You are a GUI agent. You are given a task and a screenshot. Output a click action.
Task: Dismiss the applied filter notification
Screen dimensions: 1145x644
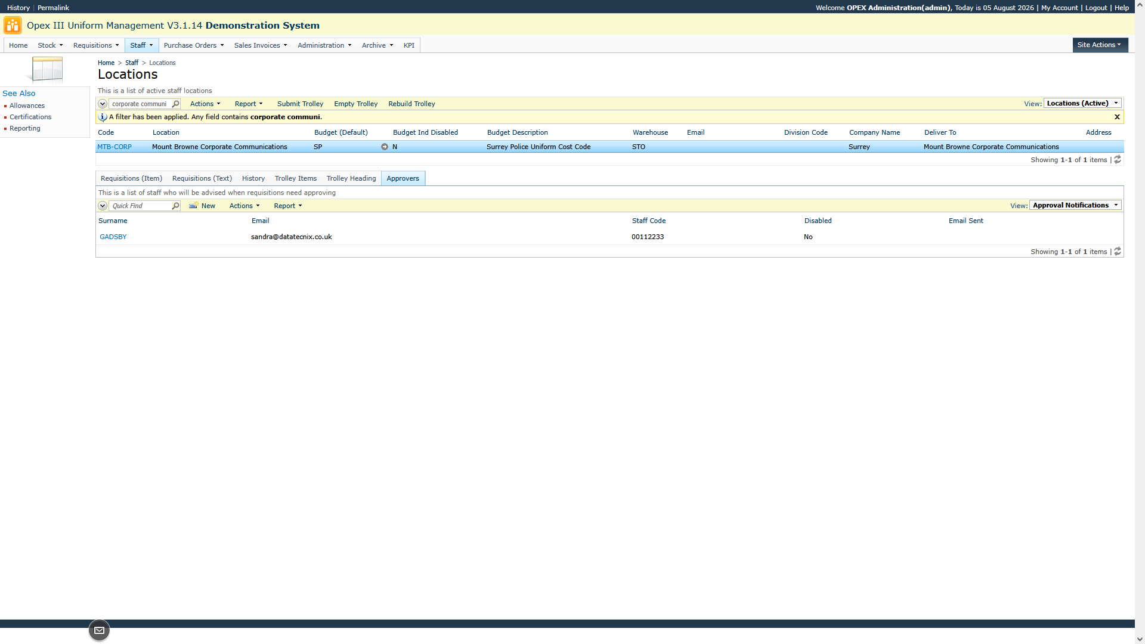[1117, 117]
